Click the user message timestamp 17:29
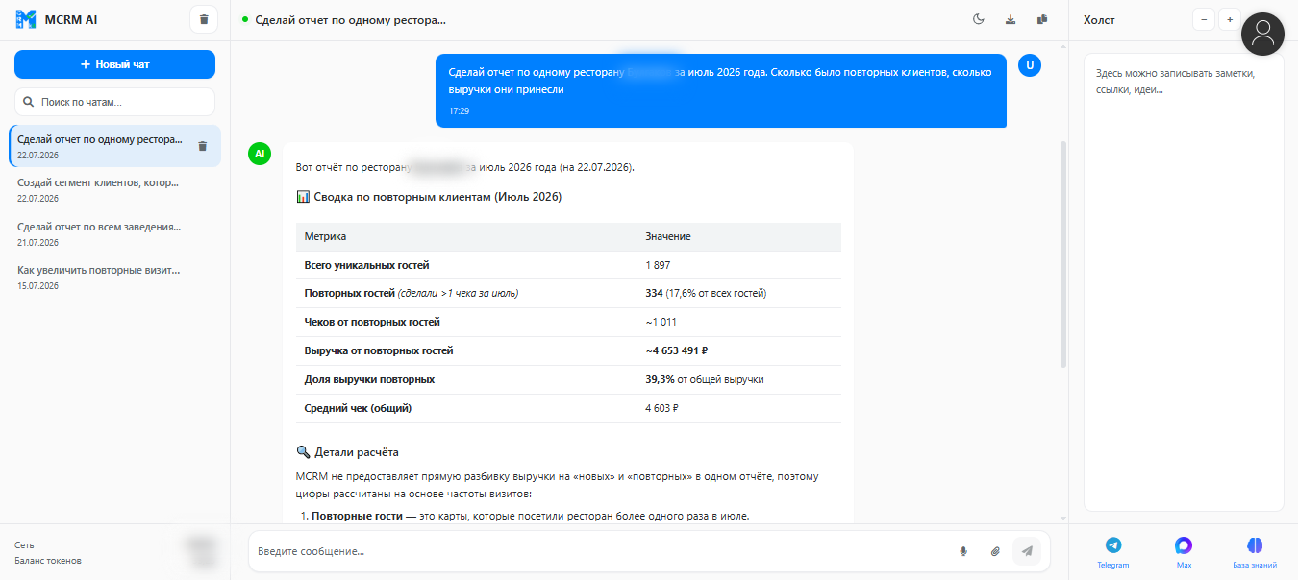This screenshot has height=580, width=1298. [x=459, y=111]
